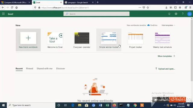Viewport: 193px width, 108px height.
Task: Show hidden system tray icons chevron
Action: [165, 105]
